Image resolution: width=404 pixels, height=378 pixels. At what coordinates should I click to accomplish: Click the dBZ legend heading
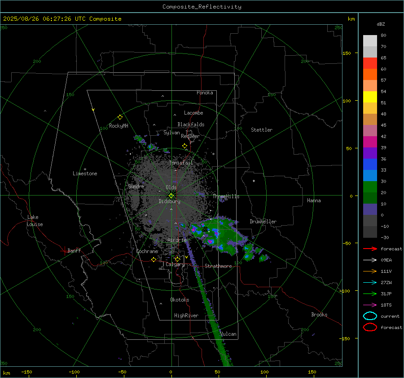point(381,24)
